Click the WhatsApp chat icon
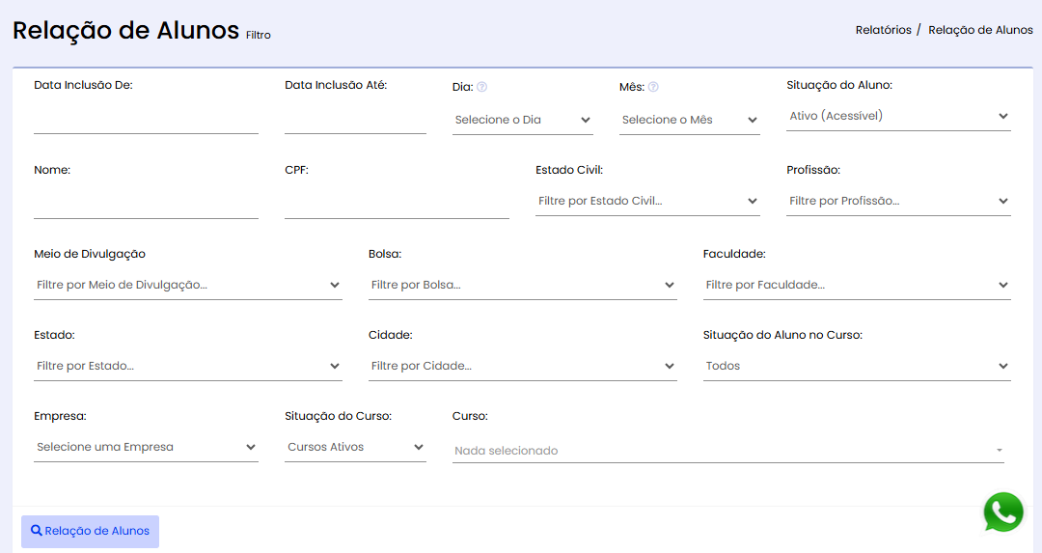 click(x=1003, y=512)
